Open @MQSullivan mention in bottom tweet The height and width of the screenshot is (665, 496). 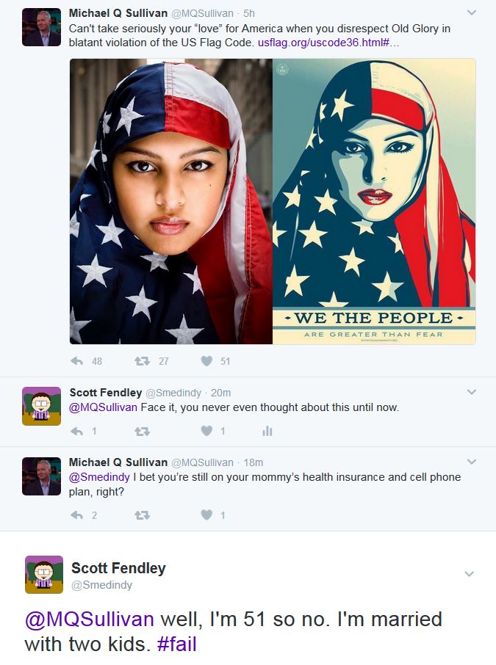tap(89, 619)
